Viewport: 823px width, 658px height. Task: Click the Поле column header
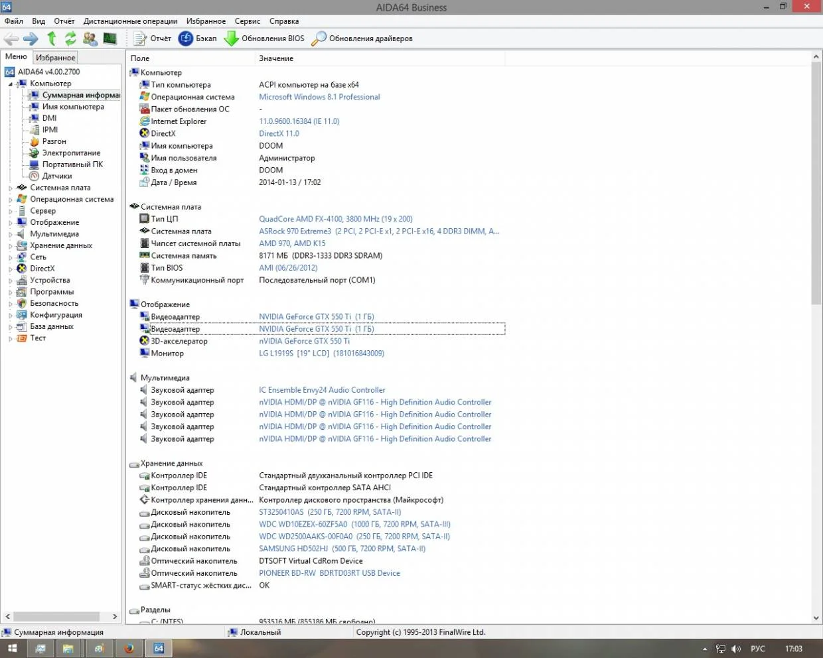tap(190, 58)
